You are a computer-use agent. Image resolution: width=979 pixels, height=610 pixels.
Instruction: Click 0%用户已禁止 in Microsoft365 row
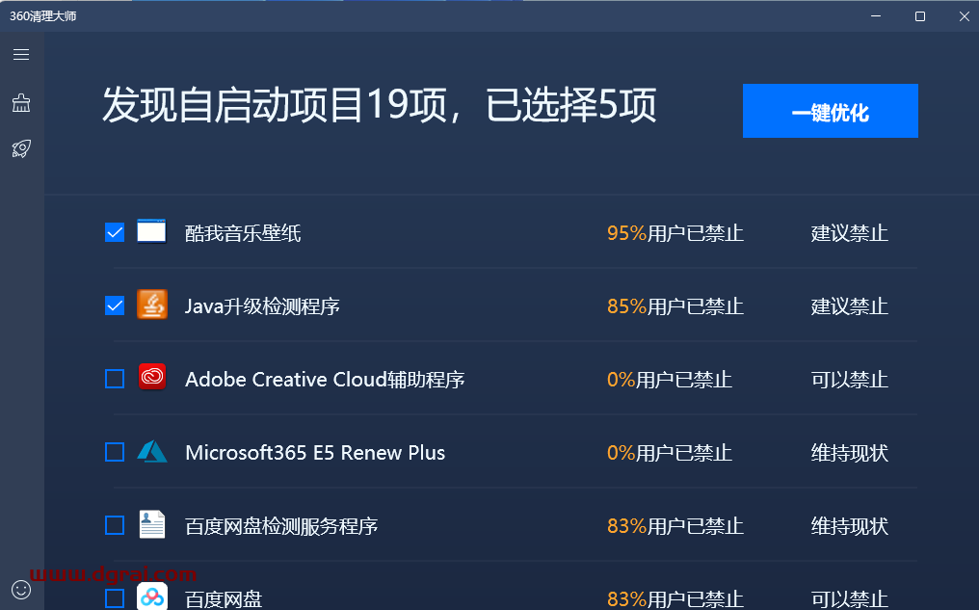[670, 453]
